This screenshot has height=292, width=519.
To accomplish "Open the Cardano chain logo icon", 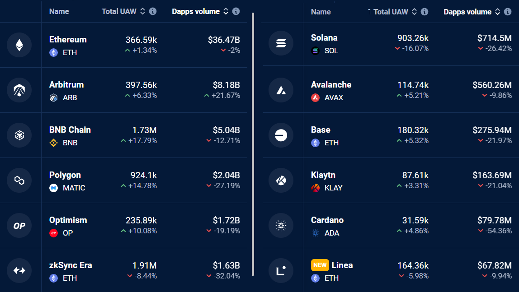I will (281, 226).
